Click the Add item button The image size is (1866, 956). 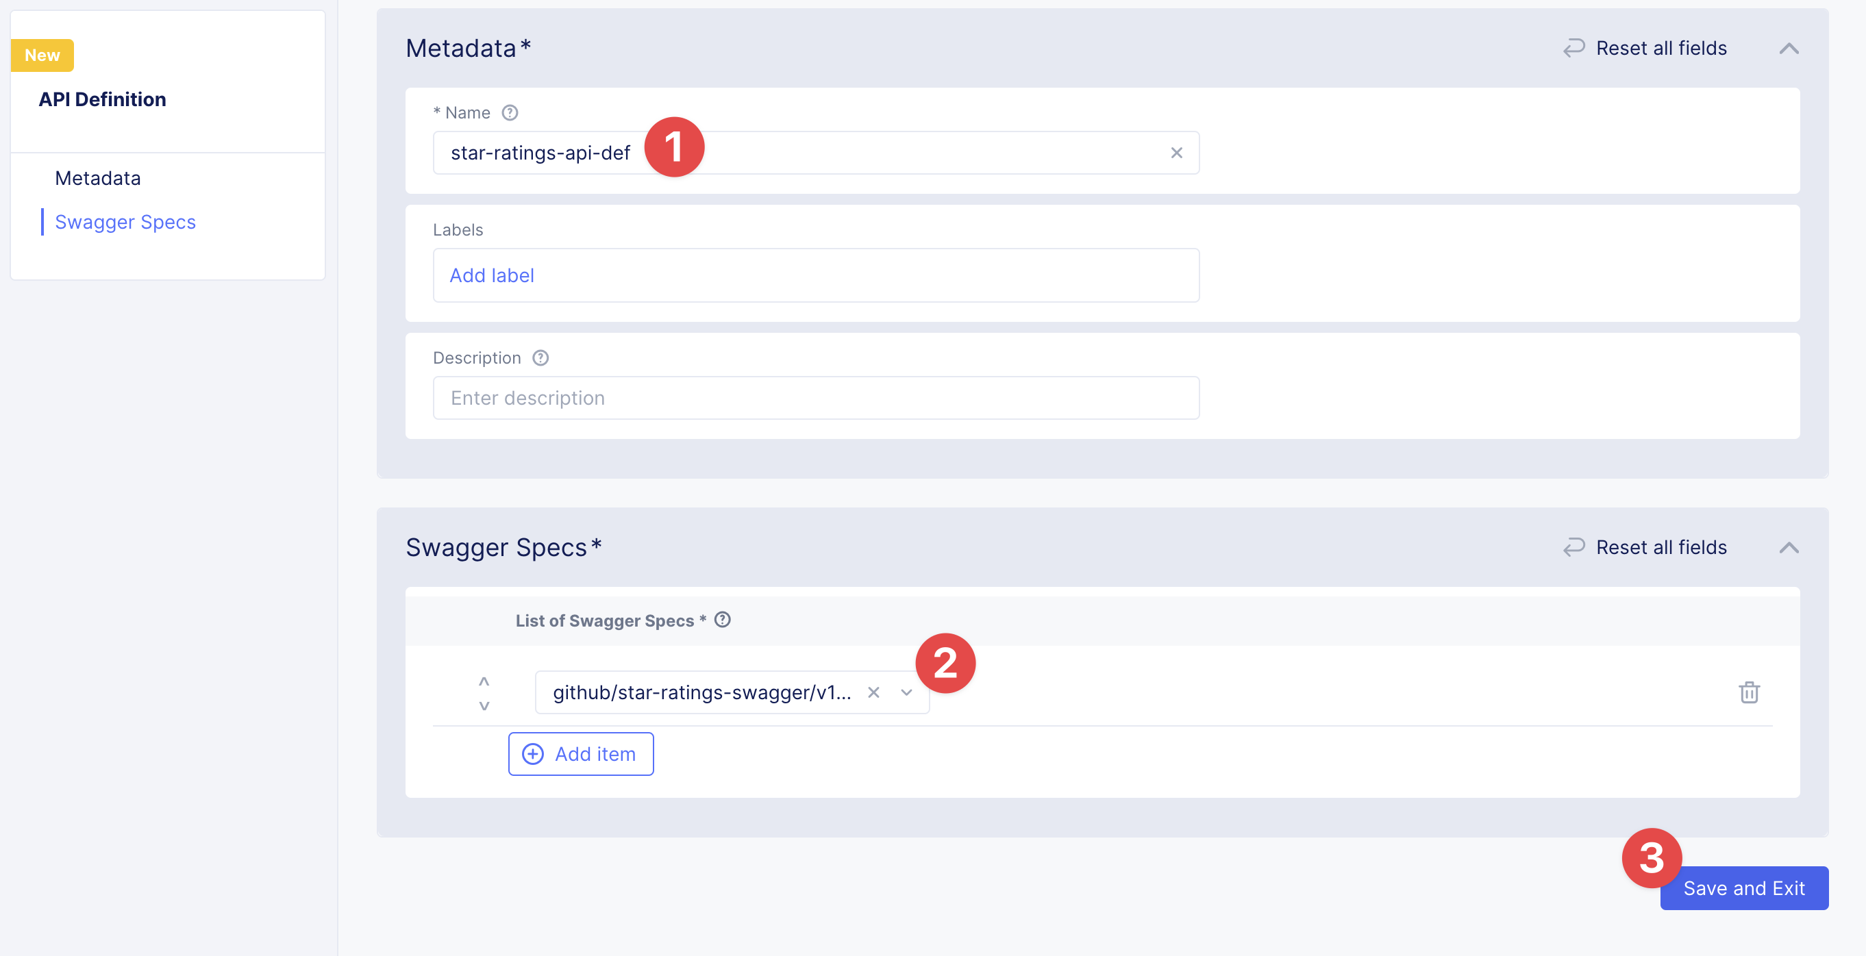(x=580, y=754)
